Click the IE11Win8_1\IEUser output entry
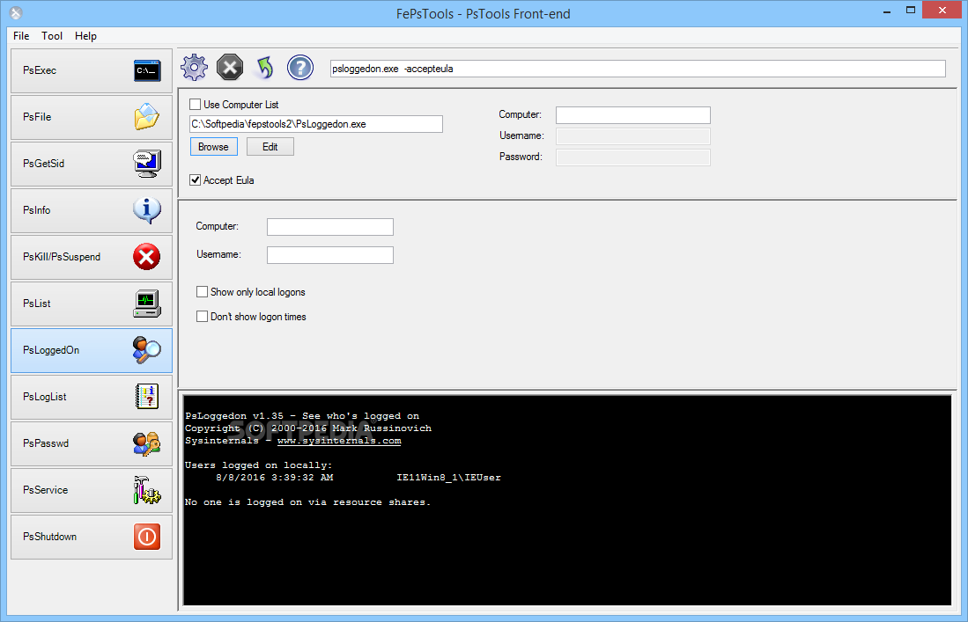The width and height of the screenshot is (968, 622). point(449,478)
